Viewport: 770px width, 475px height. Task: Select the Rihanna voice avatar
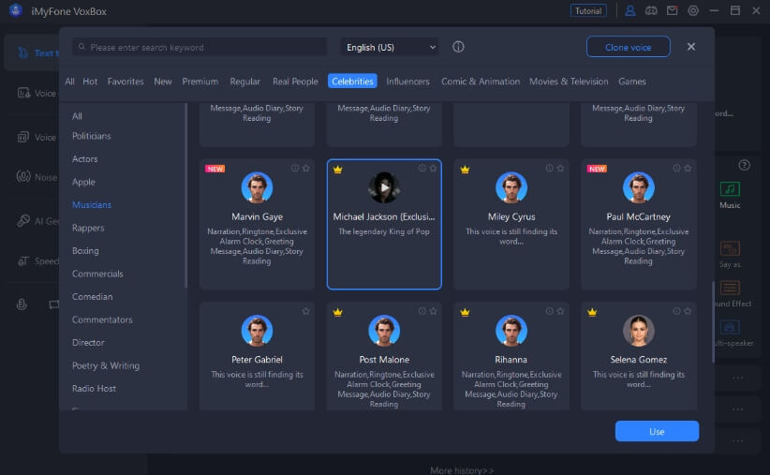click(x=511, y=330)
